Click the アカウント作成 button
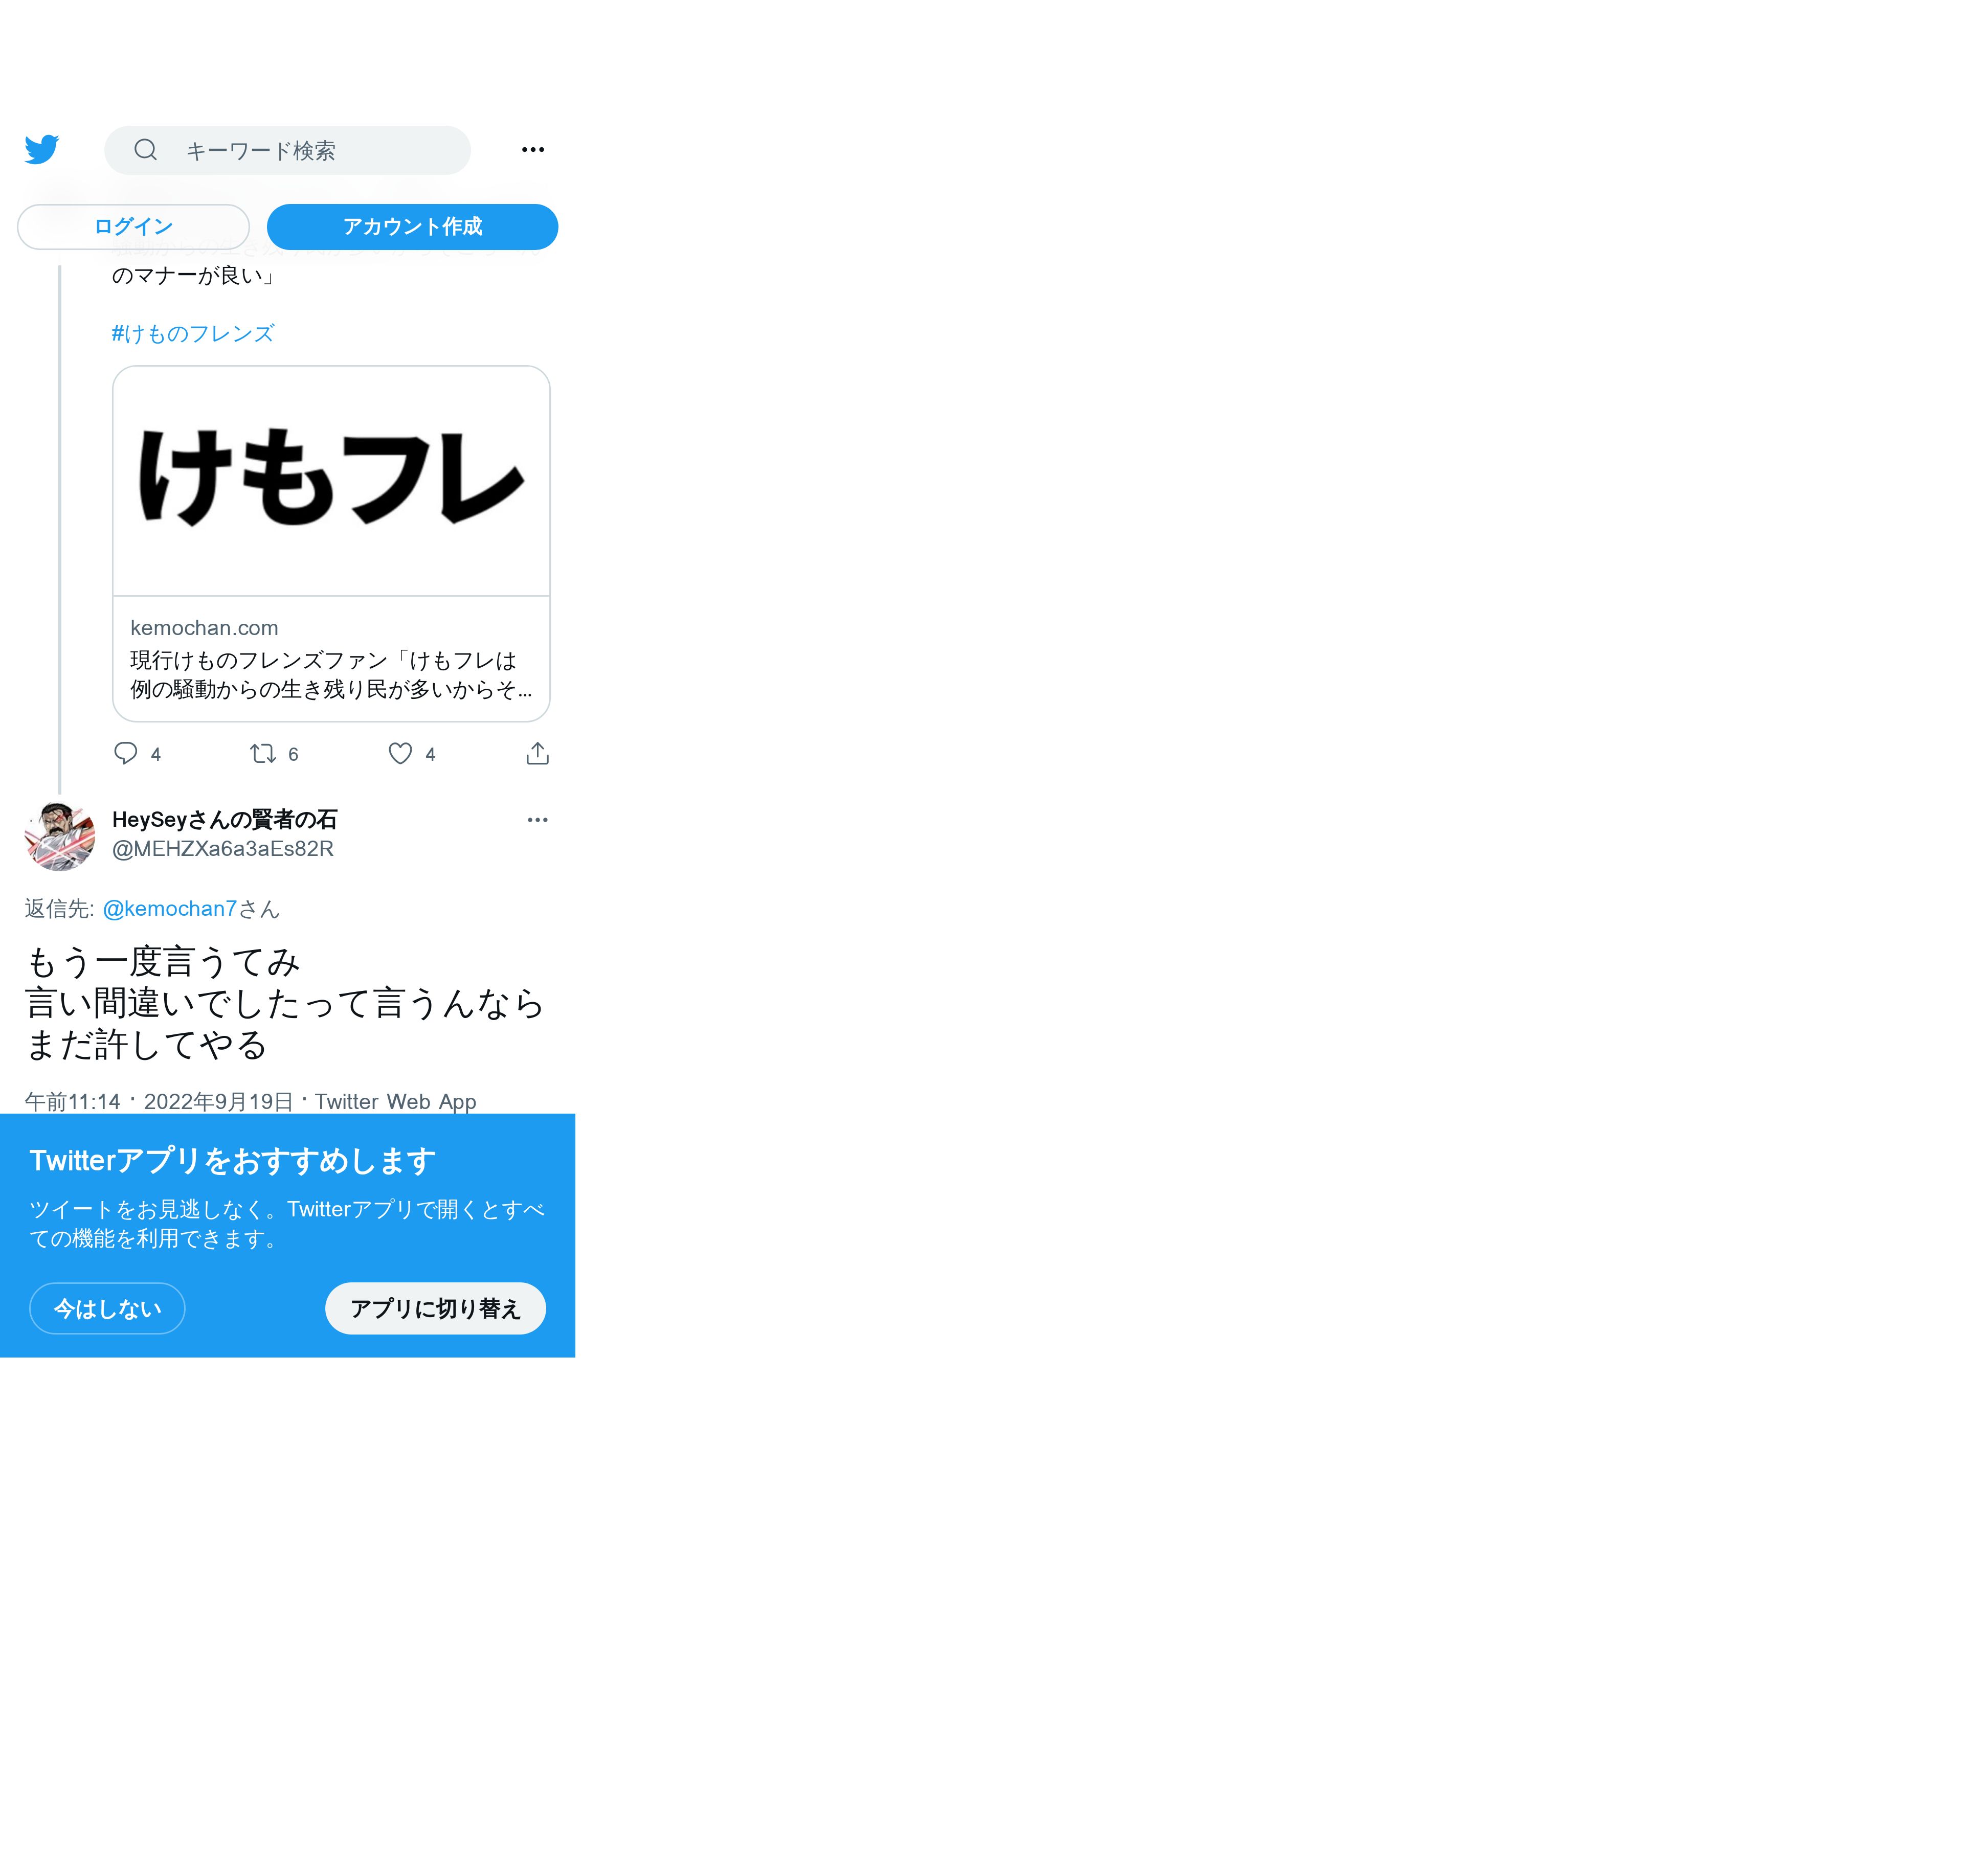The width and height of the screenshot is (1970, 1876). pos(412,227)
